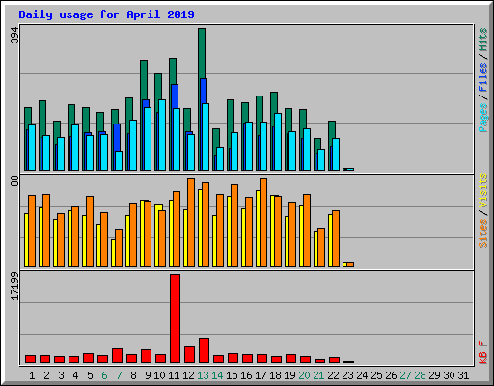Click day label 12 on the x-axis
Viewport: 494px width, 386px height.
click(x=188, y=375)
